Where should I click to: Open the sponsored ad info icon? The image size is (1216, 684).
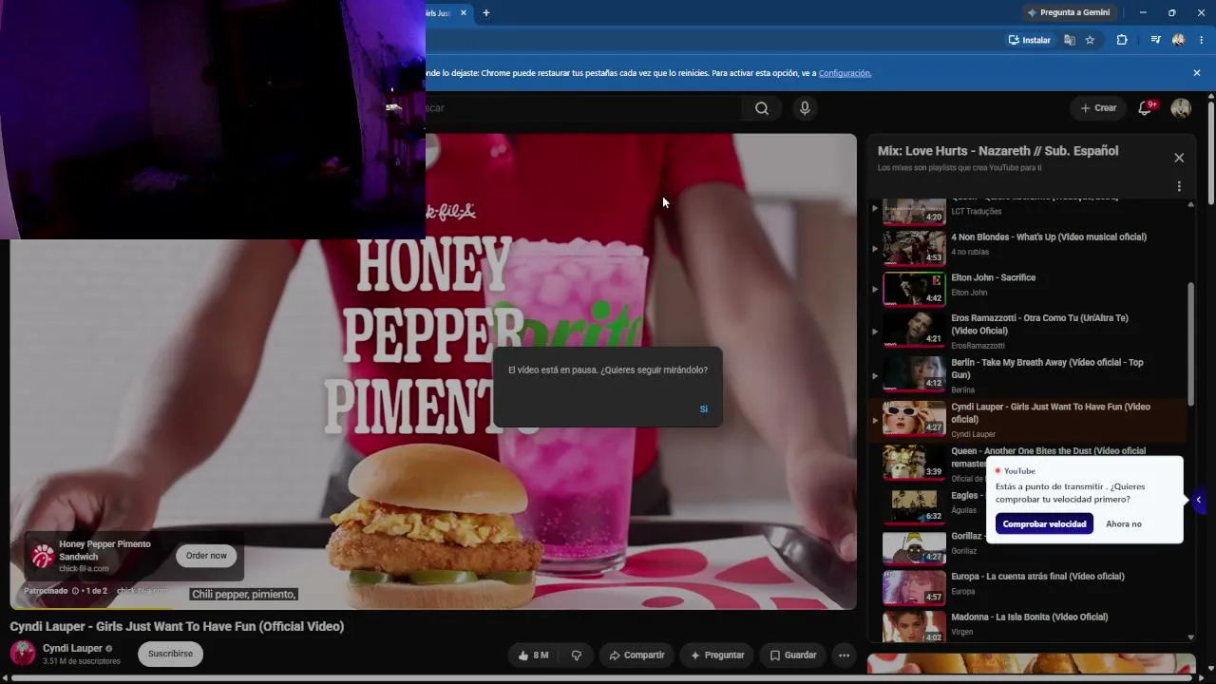pos(76,591)
